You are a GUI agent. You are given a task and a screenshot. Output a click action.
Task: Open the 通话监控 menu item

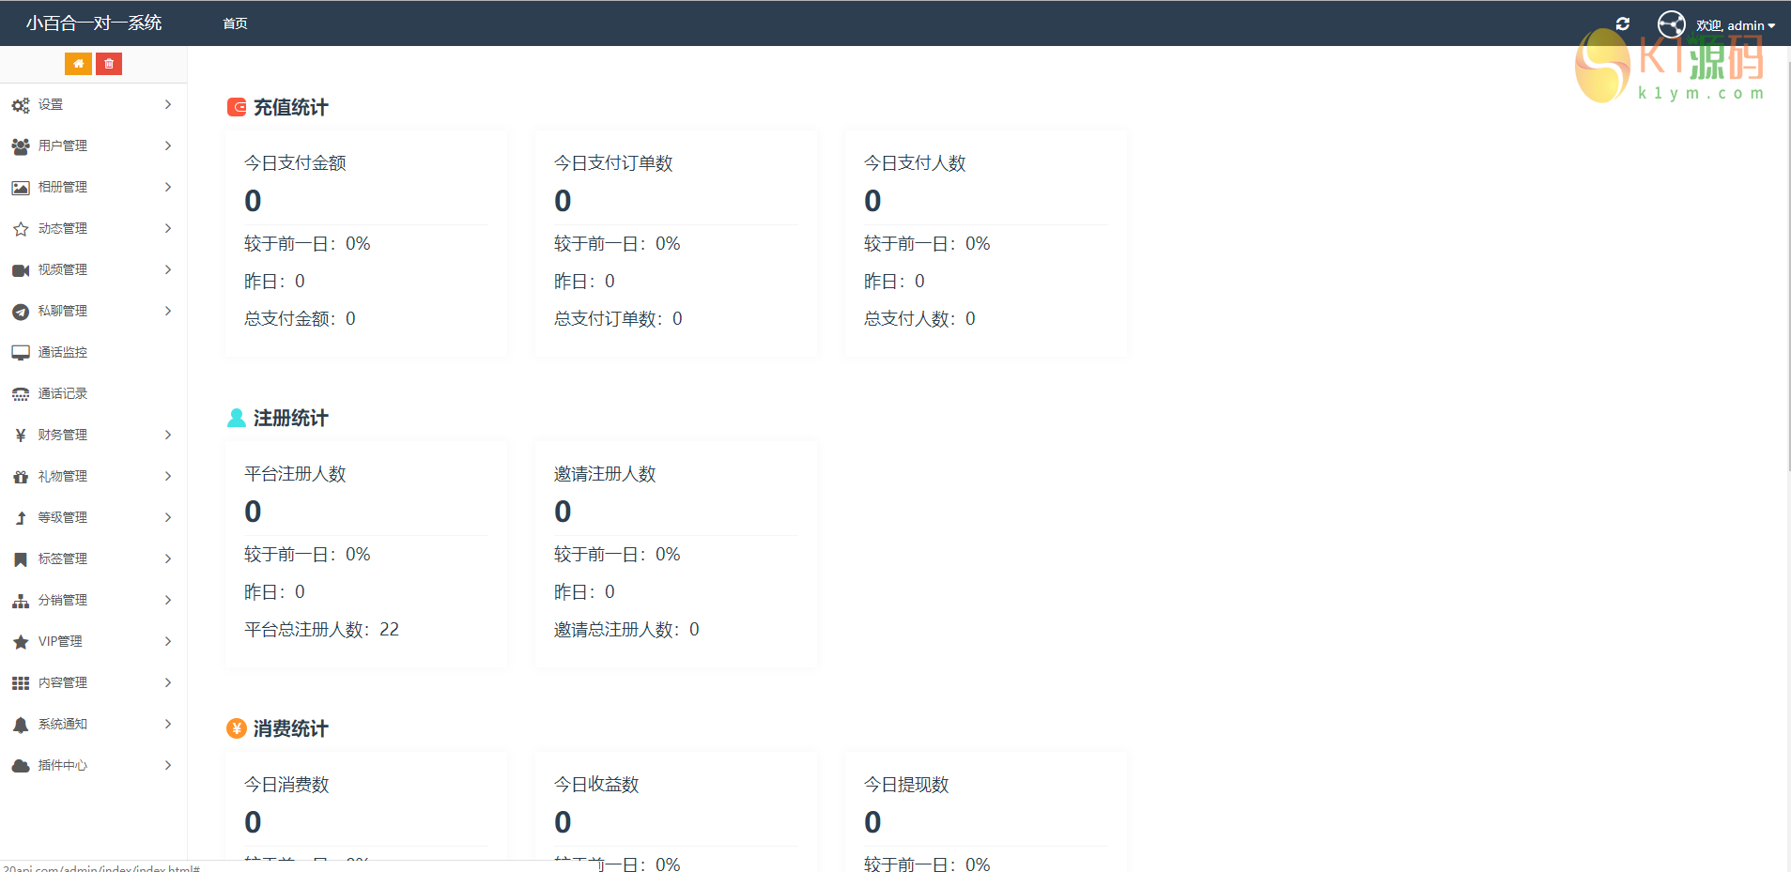(94, 352)
